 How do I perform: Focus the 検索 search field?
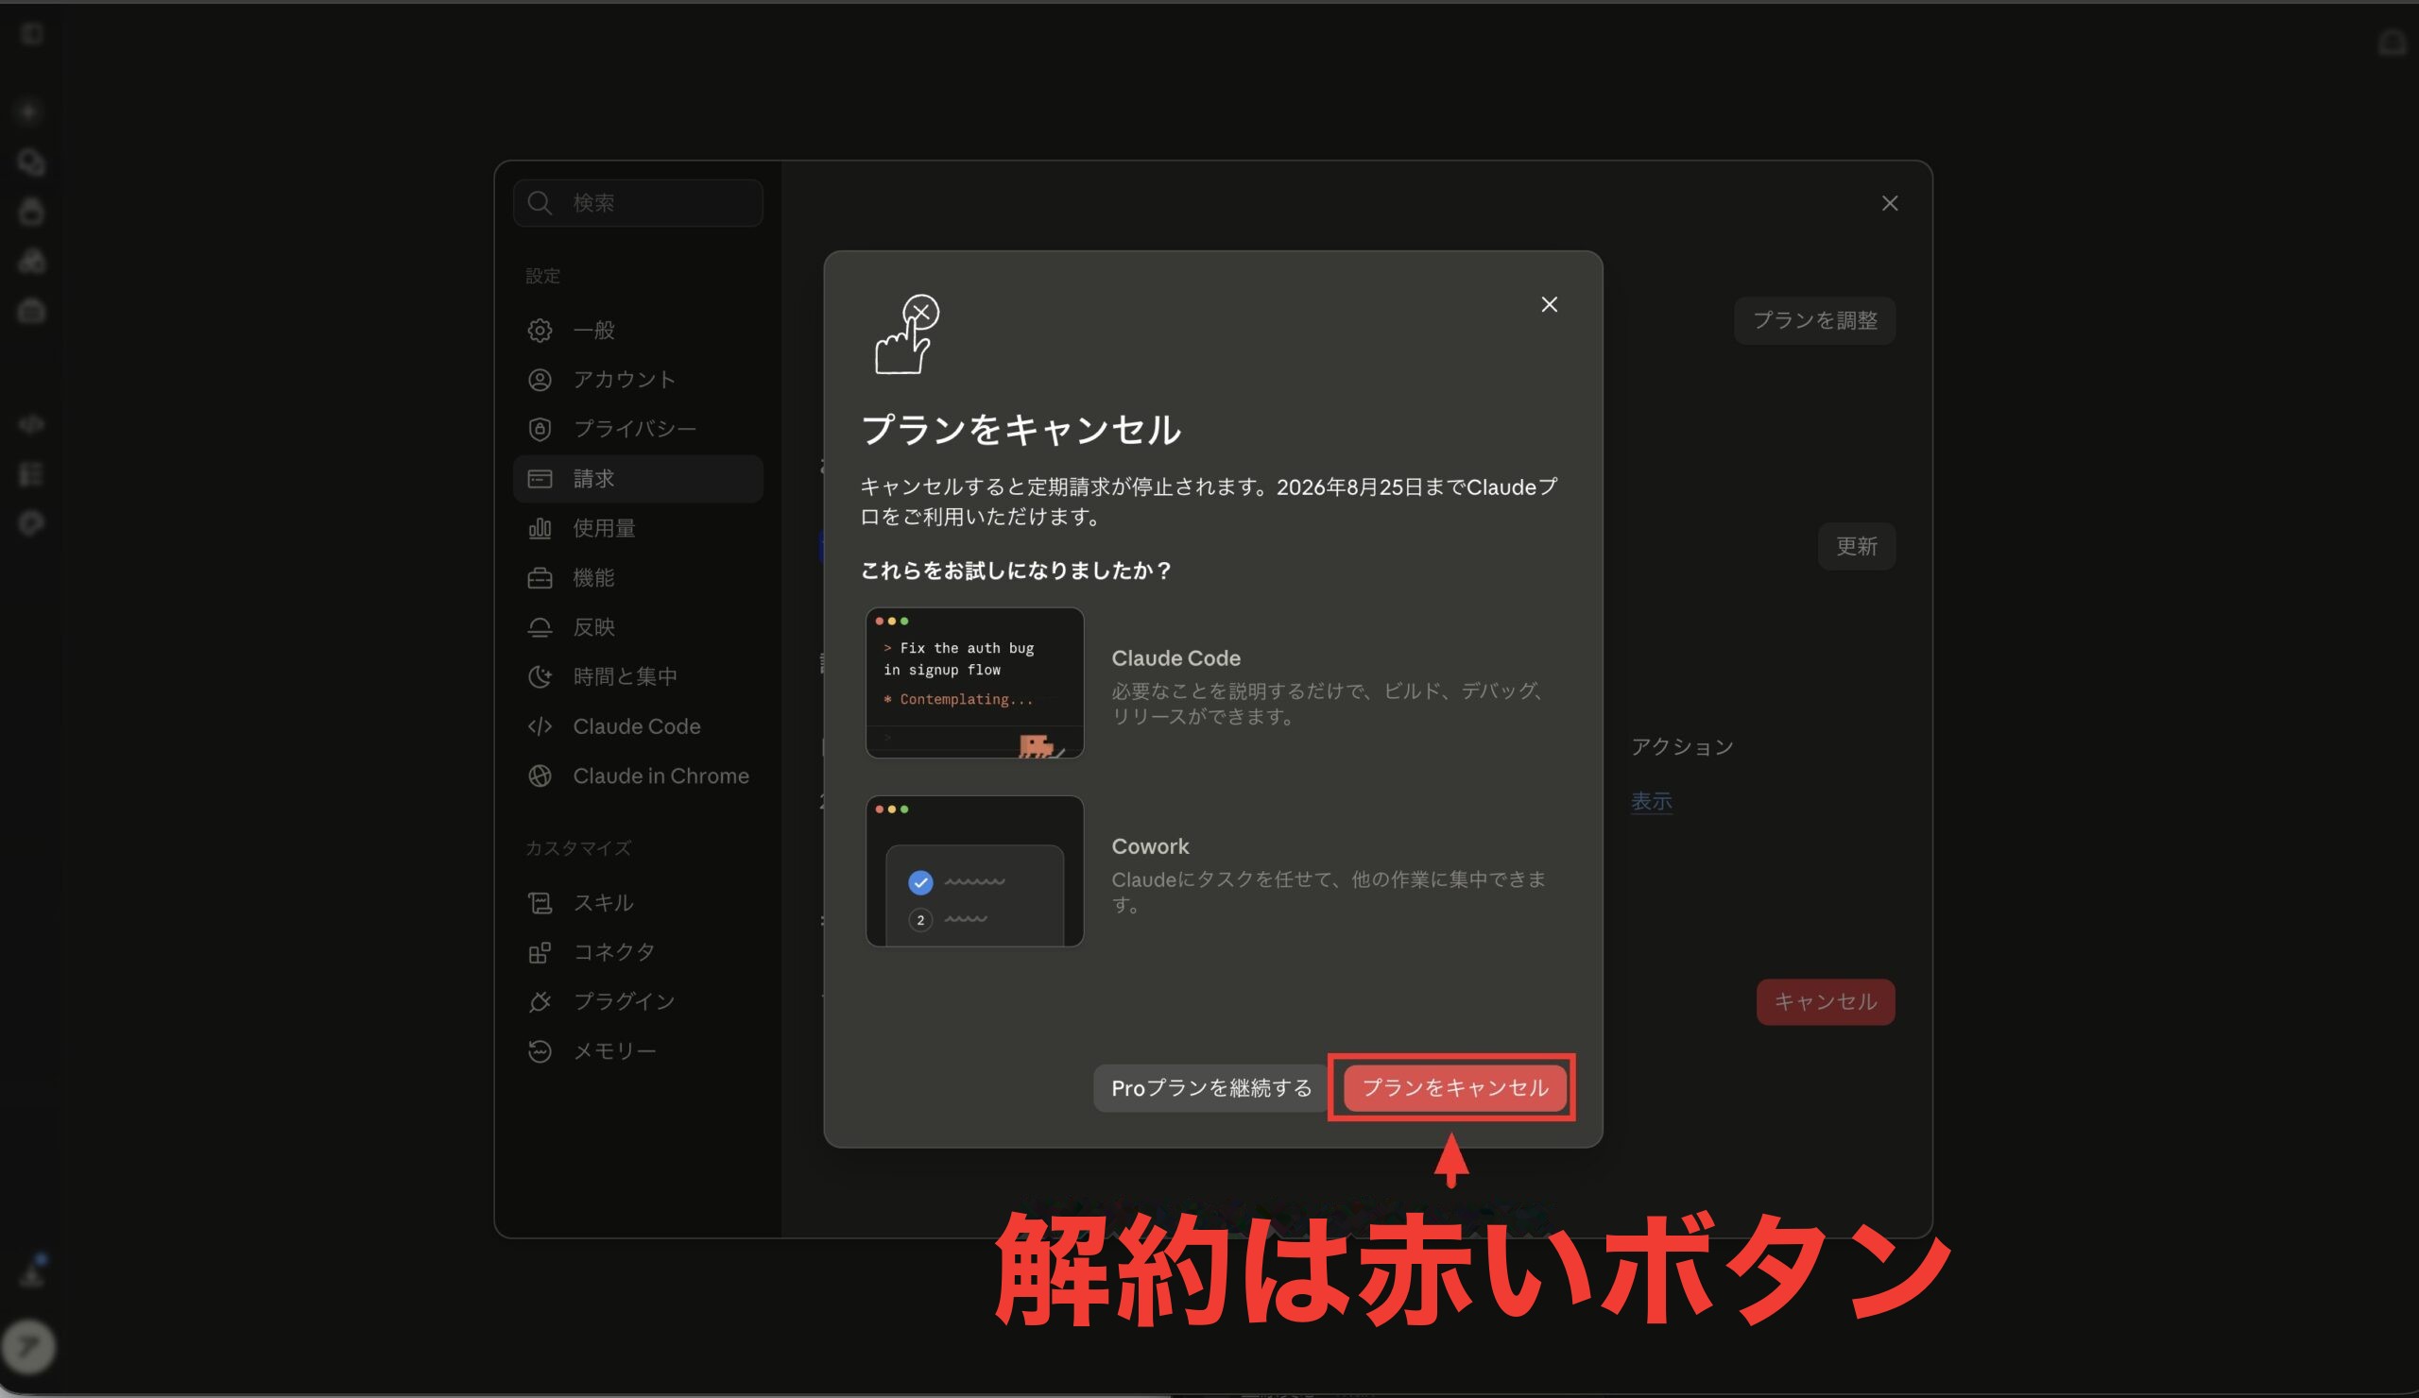point(638,202)
